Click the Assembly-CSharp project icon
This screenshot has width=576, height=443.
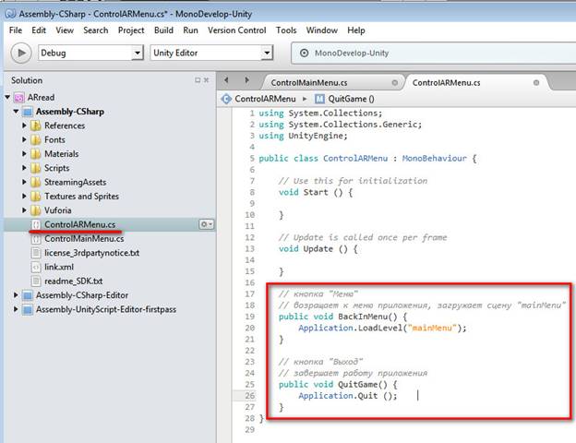pos(28,112)
